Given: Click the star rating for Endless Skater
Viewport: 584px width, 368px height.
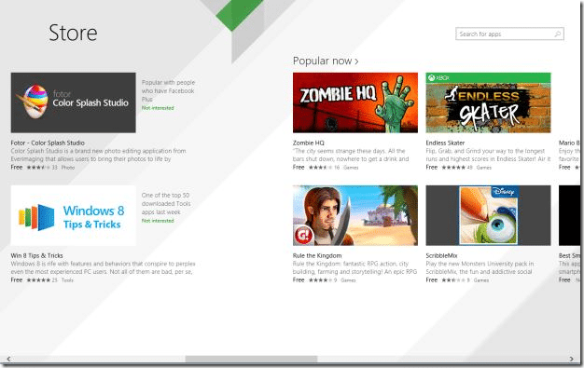Looking at the screenshot, I should (x=453, y=168).
